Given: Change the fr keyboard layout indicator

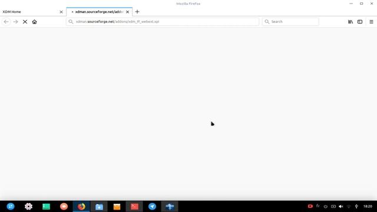Looking at the screenshot, I should pos(318,206).
